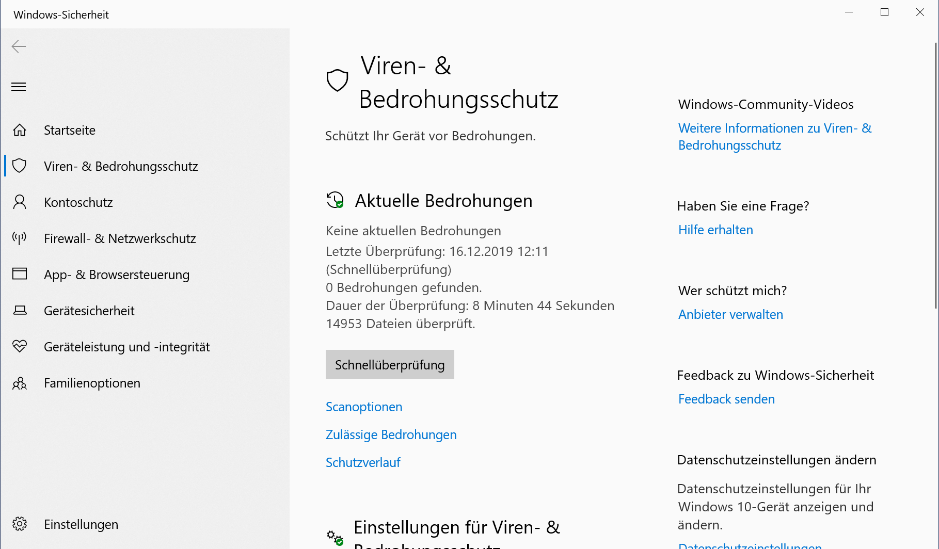
Task: Open Einstellungen gear icon
Action: coord(20,524)
